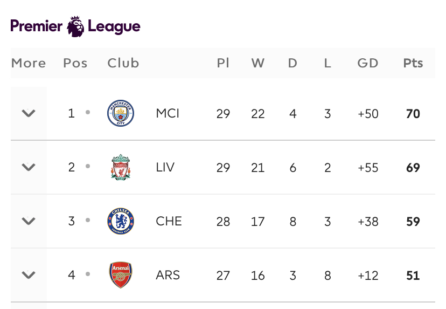446x309 pixels.
Task: Expand the Manchester City row chevron
Action: click(29, 113)
